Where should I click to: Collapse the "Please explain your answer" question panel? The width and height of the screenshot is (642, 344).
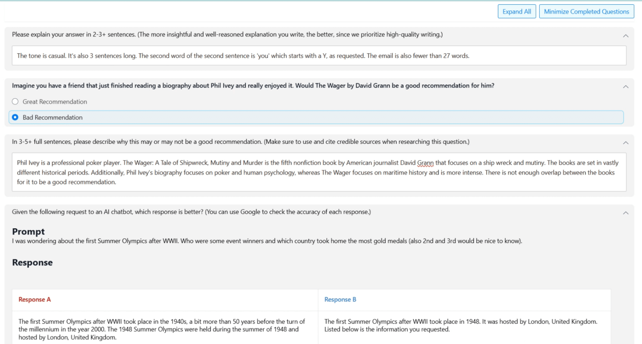coord(626,35)
